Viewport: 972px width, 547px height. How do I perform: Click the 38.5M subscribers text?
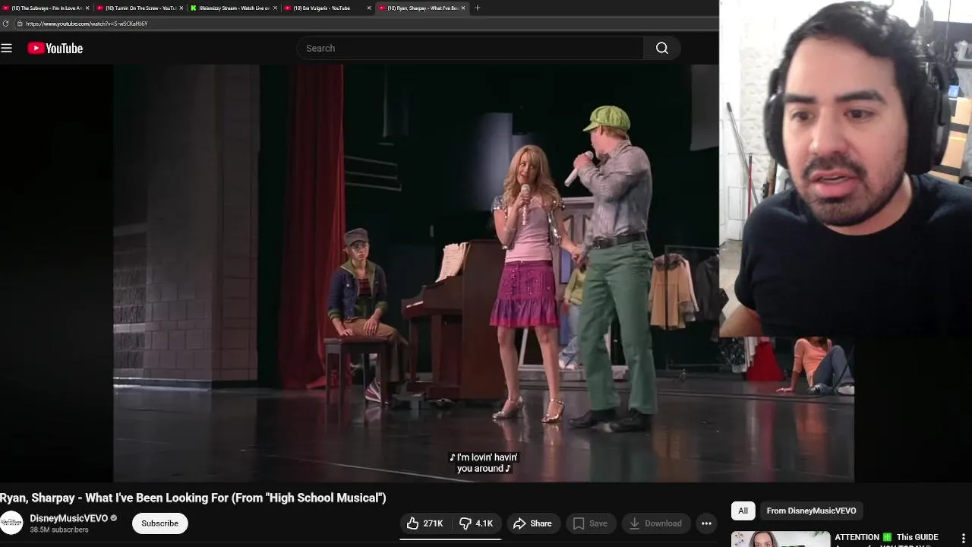click(x=59, y=530)
